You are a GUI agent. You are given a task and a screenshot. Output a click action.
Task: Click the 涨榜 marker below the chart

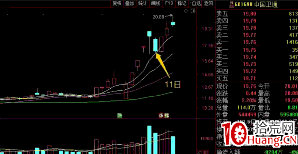pos(164,115)
